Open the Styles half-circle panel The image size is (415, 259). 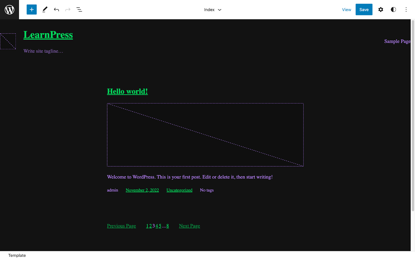pos(393,10)
